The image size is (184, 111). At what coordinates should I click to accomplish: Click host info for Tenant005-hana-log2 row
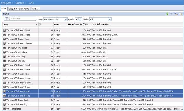[x=122, y=105]
